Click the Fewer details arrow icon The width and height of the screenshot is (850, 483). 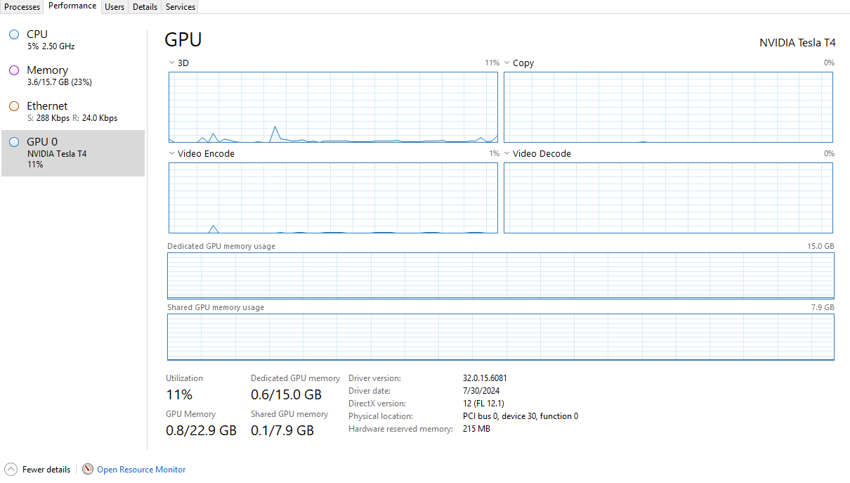coord(11,469)
